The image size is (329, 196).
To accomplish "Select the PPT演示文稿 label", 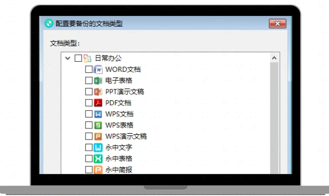I will (124, 92).
